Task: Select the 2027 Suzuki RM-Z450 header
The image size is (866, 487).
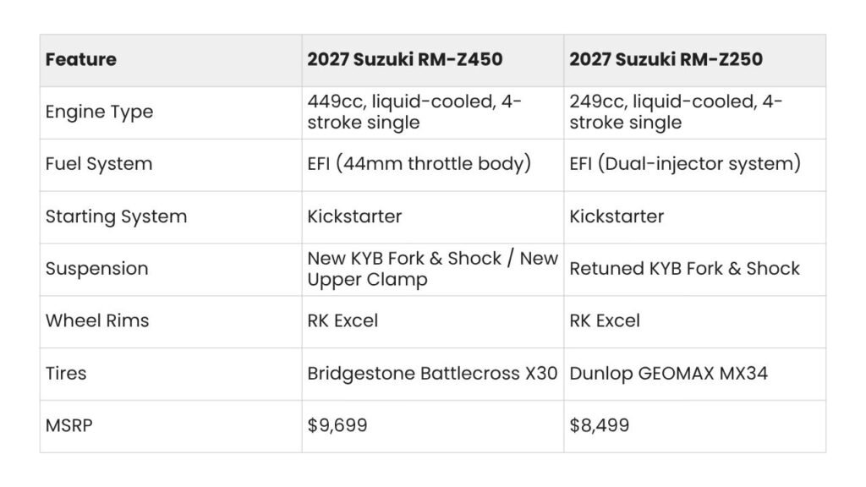Action: [x=405, y=60]
